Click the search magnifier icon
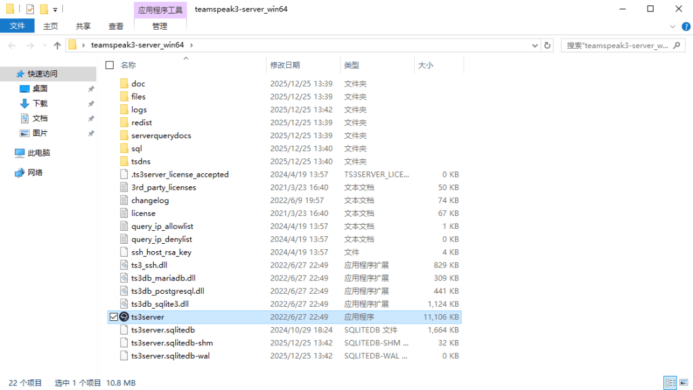The height and width of the screenshot is (390, 693). (x=677, y=45)
